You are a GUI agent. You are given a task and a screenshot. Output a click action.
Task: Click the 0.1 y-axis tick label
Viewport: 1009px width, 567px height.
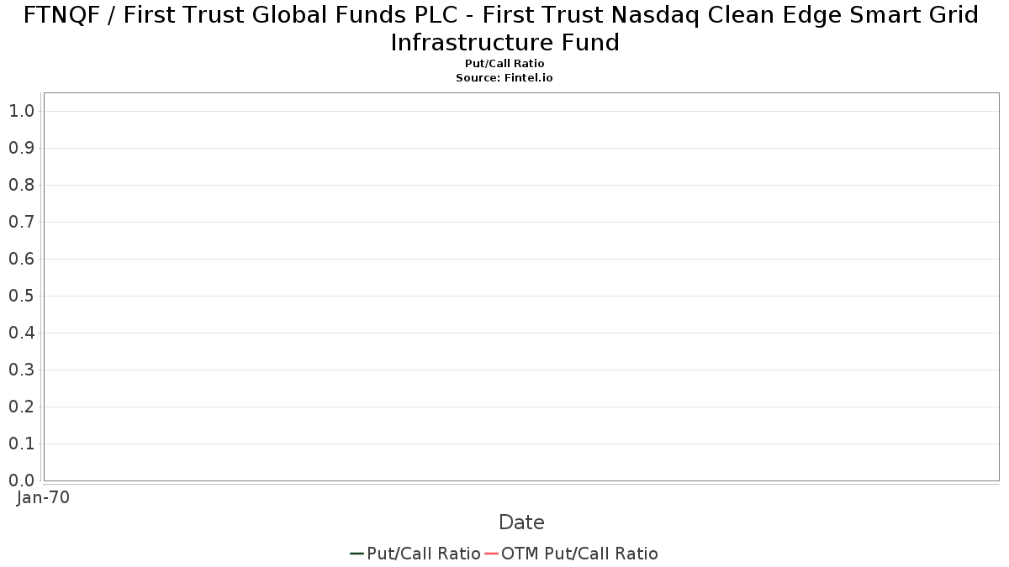pos(21,444)
